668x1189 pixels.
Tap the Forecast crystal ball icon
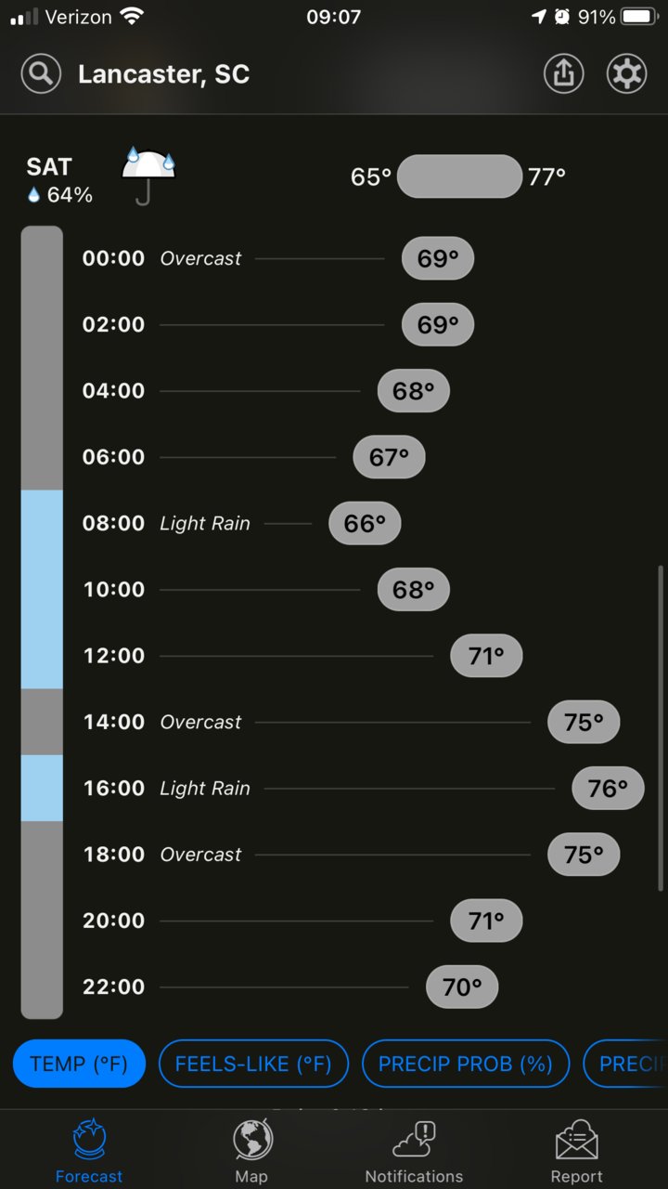click(x=89, y=1140)
